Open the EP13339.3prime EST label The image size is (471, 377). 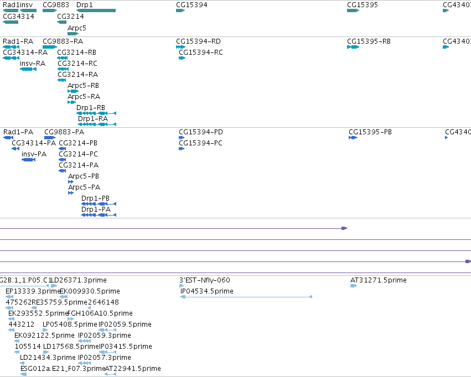[x=33, y=291]
